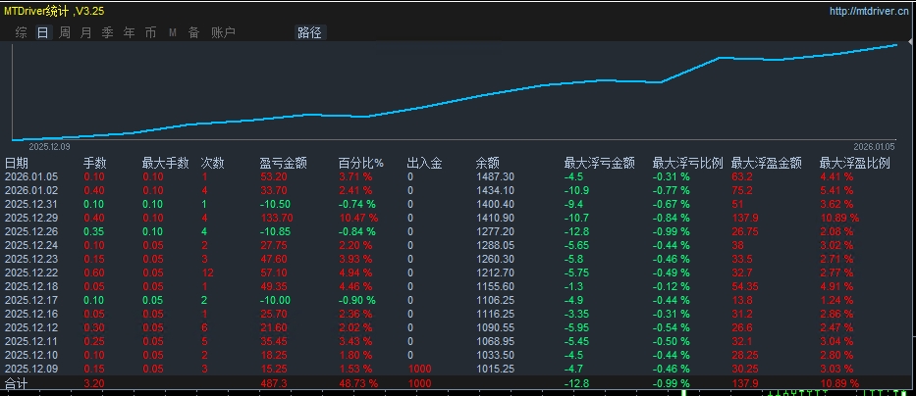Click the 最大浮盈金额 column header
This screenshot has width=916, height=396.
coord(767,164)
